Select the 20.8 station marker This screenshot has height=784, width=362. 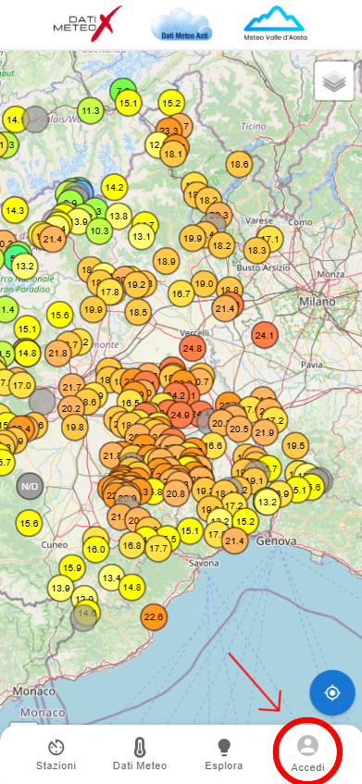click(176, 493)
